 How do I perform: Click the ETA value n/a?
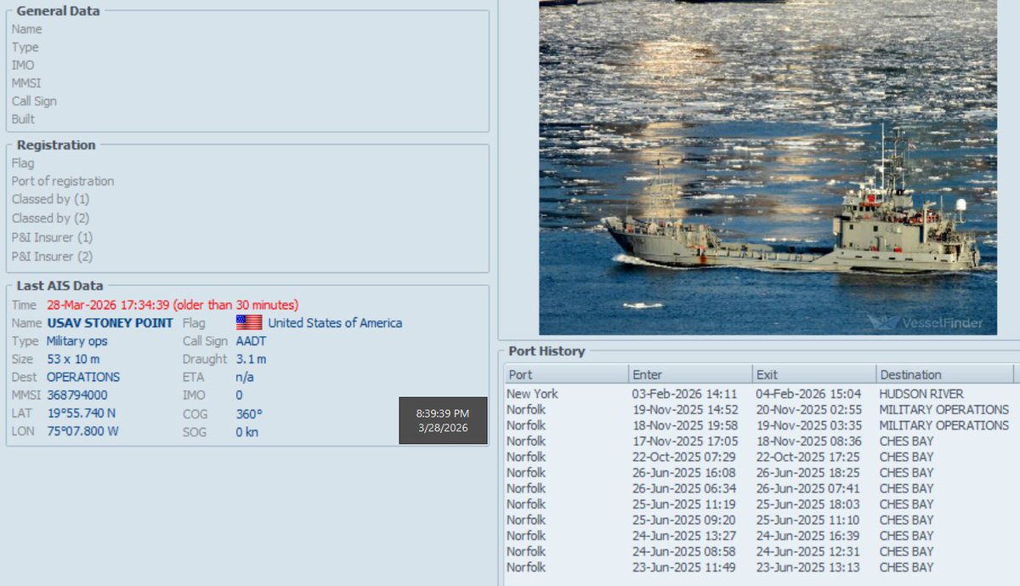(245, 377)
